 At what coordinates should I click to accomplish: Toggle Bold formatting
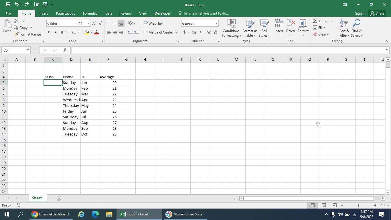(x=49, y=32)
